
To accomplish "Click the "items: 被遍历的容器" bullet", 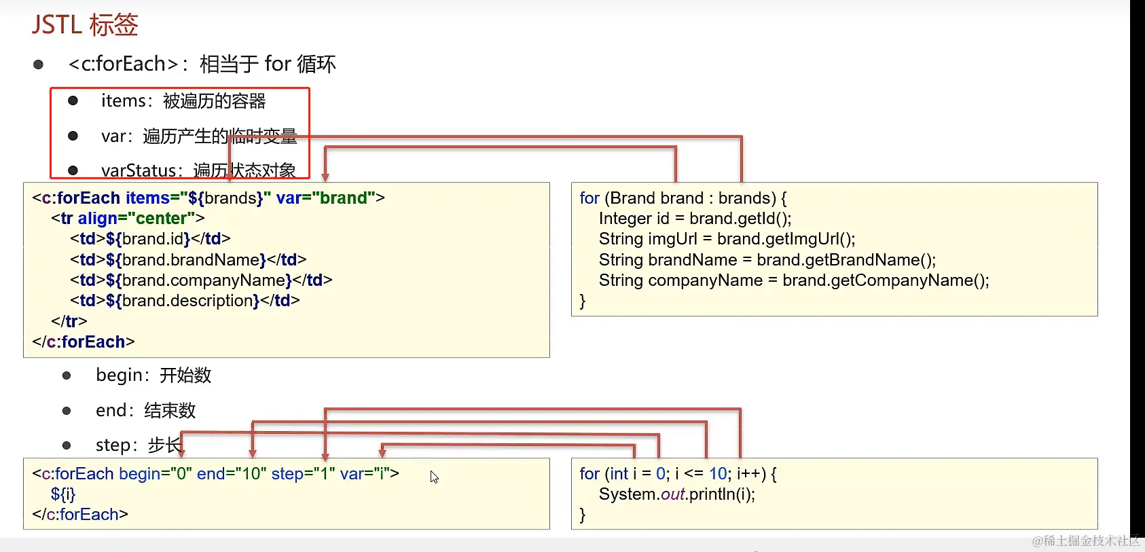I will pos(183,100).
